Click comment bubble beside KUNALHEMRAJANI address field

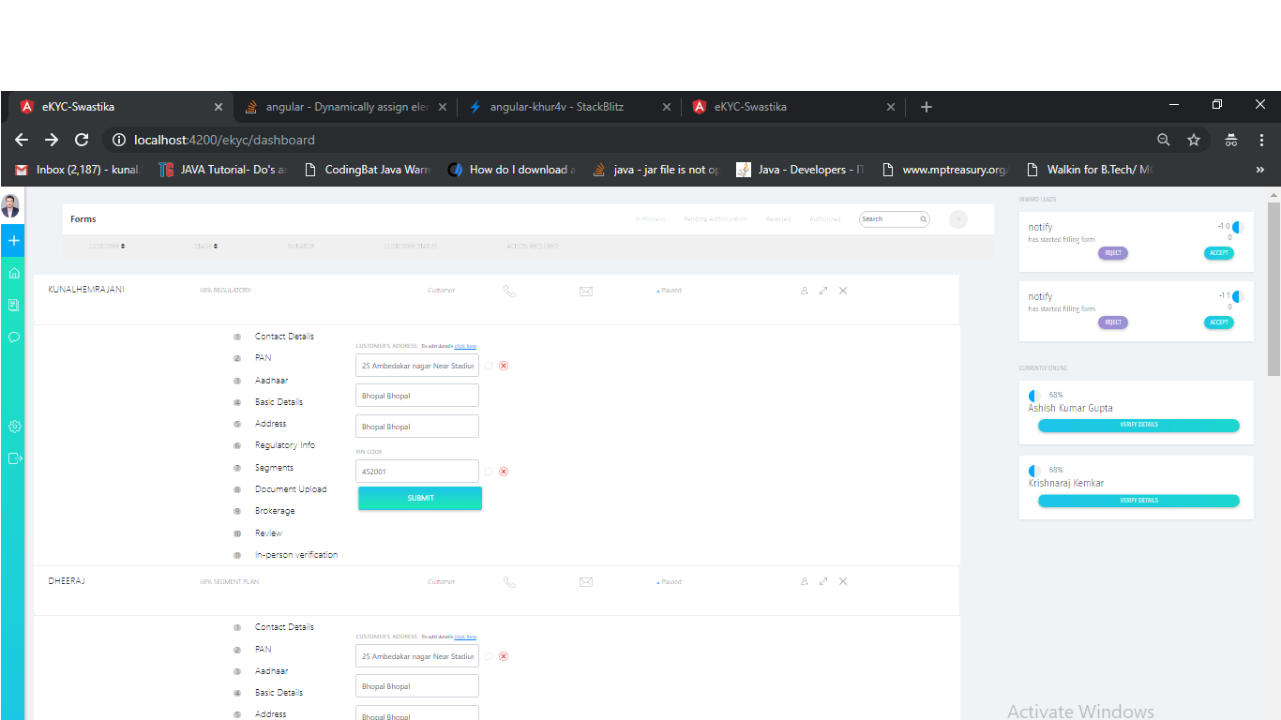point(489,366)
